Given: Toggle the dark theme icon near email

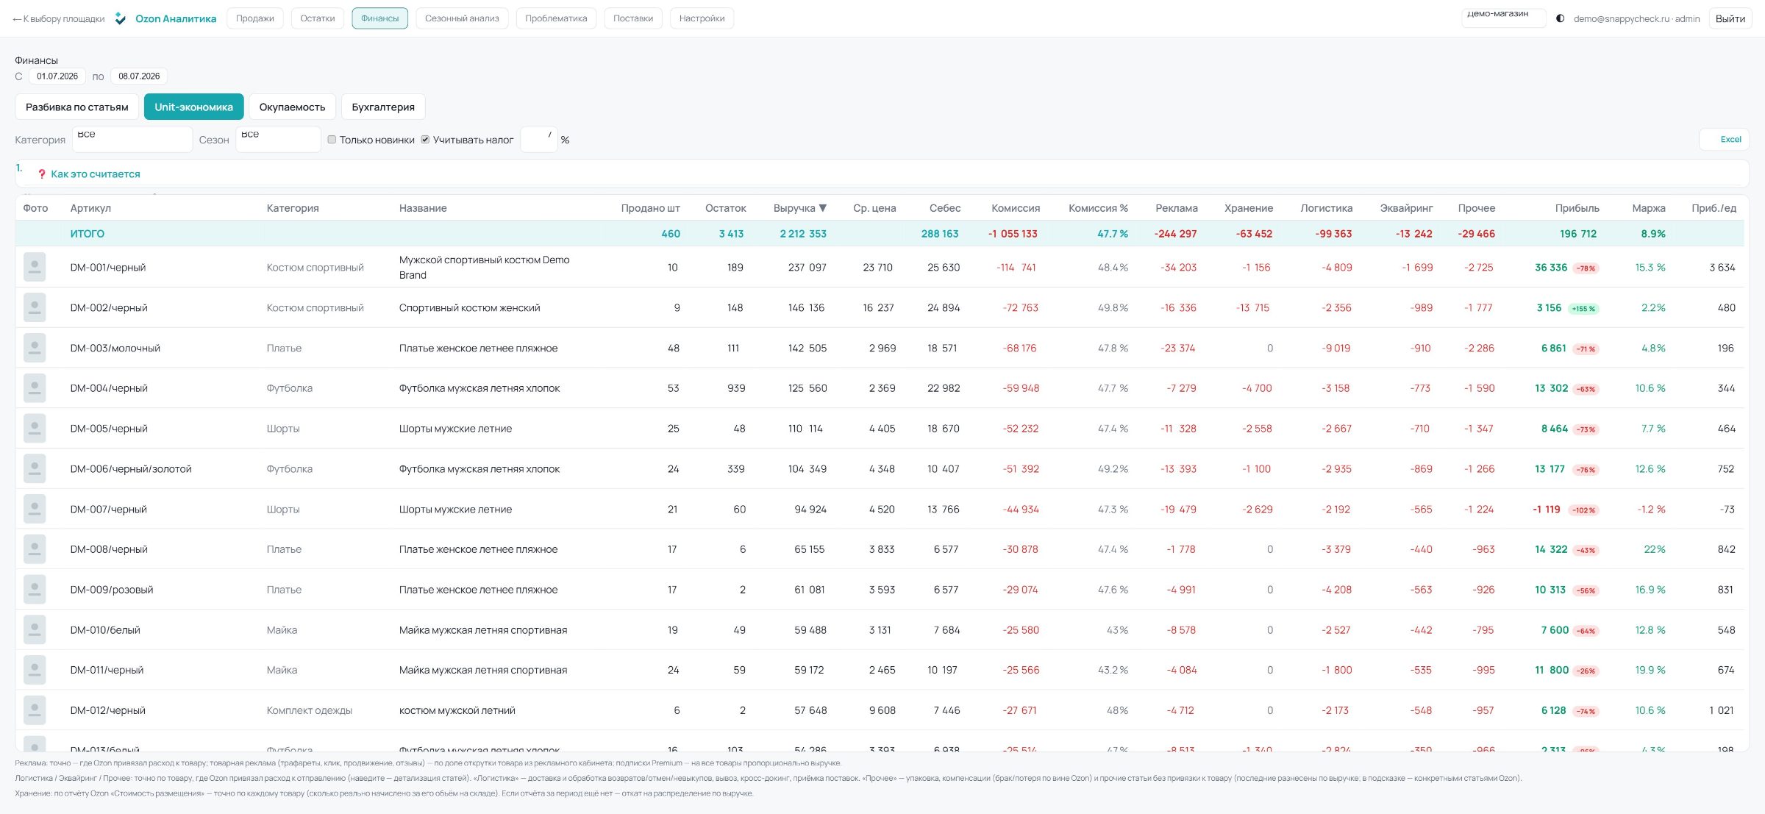Looking at the screenshot, I should 1560,18.
